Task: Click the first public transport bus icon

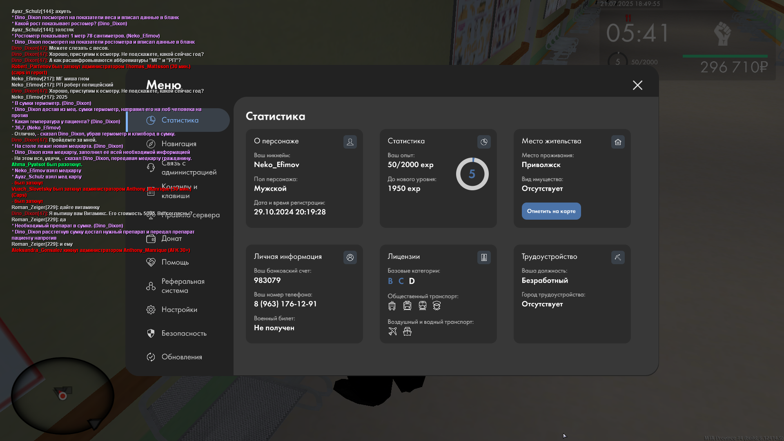Action: [392, 306]
